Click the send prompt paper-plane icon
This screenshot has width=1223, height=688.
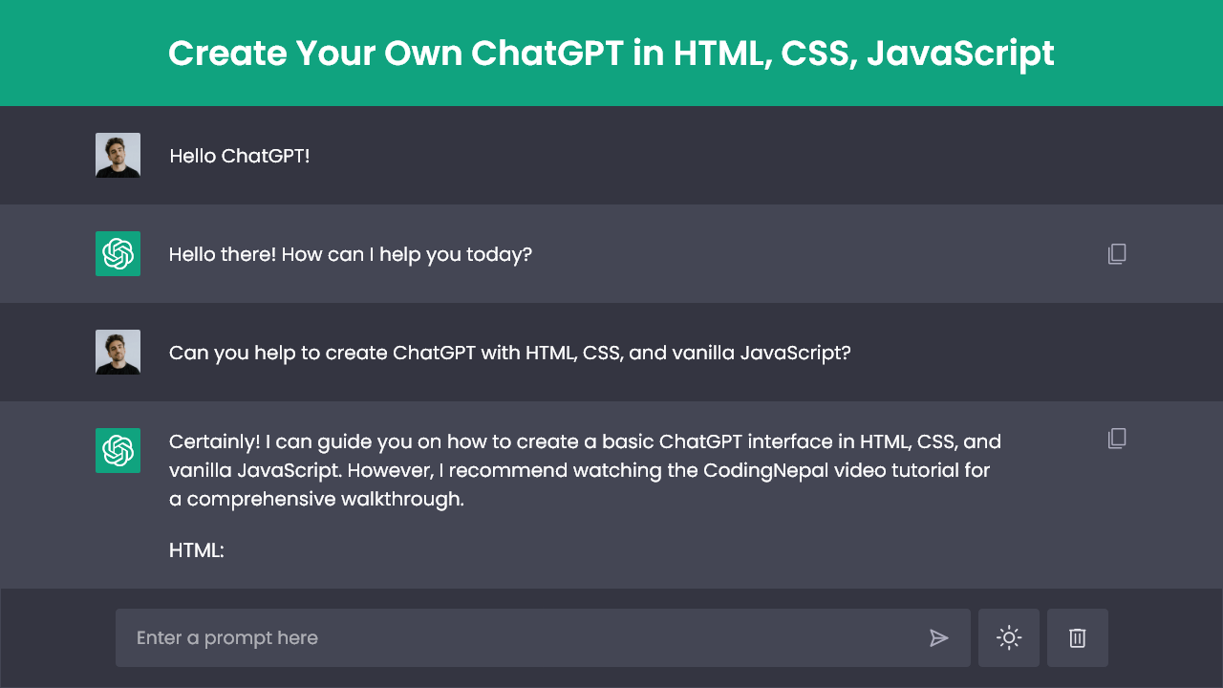point(939,637)
